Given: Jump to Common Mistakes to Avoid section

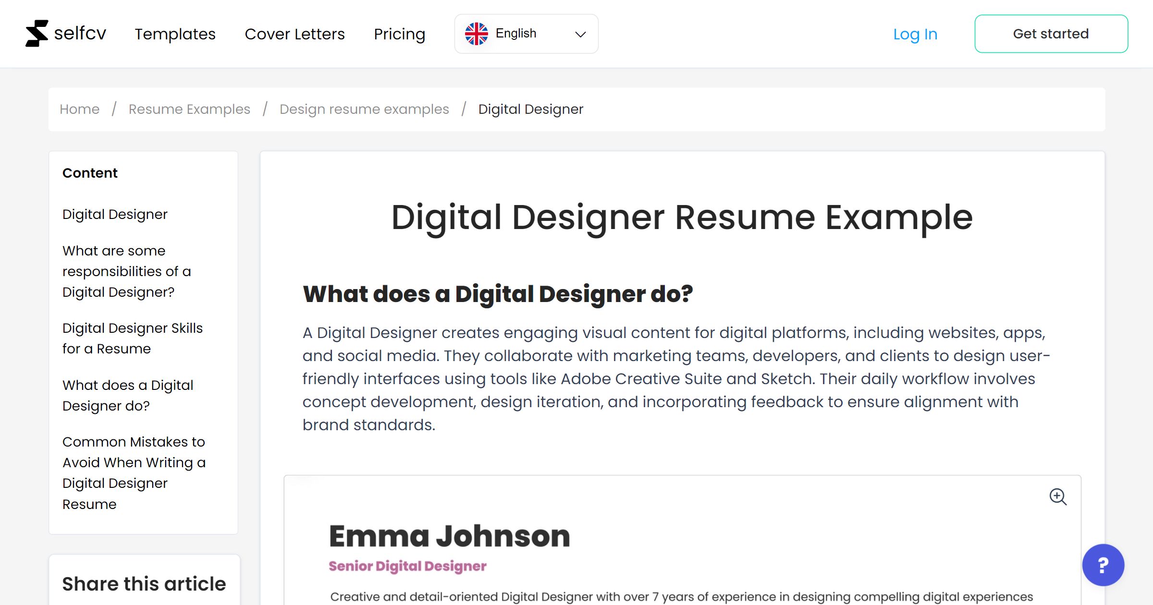Looking at the screenshot, I should coord(134,473).
